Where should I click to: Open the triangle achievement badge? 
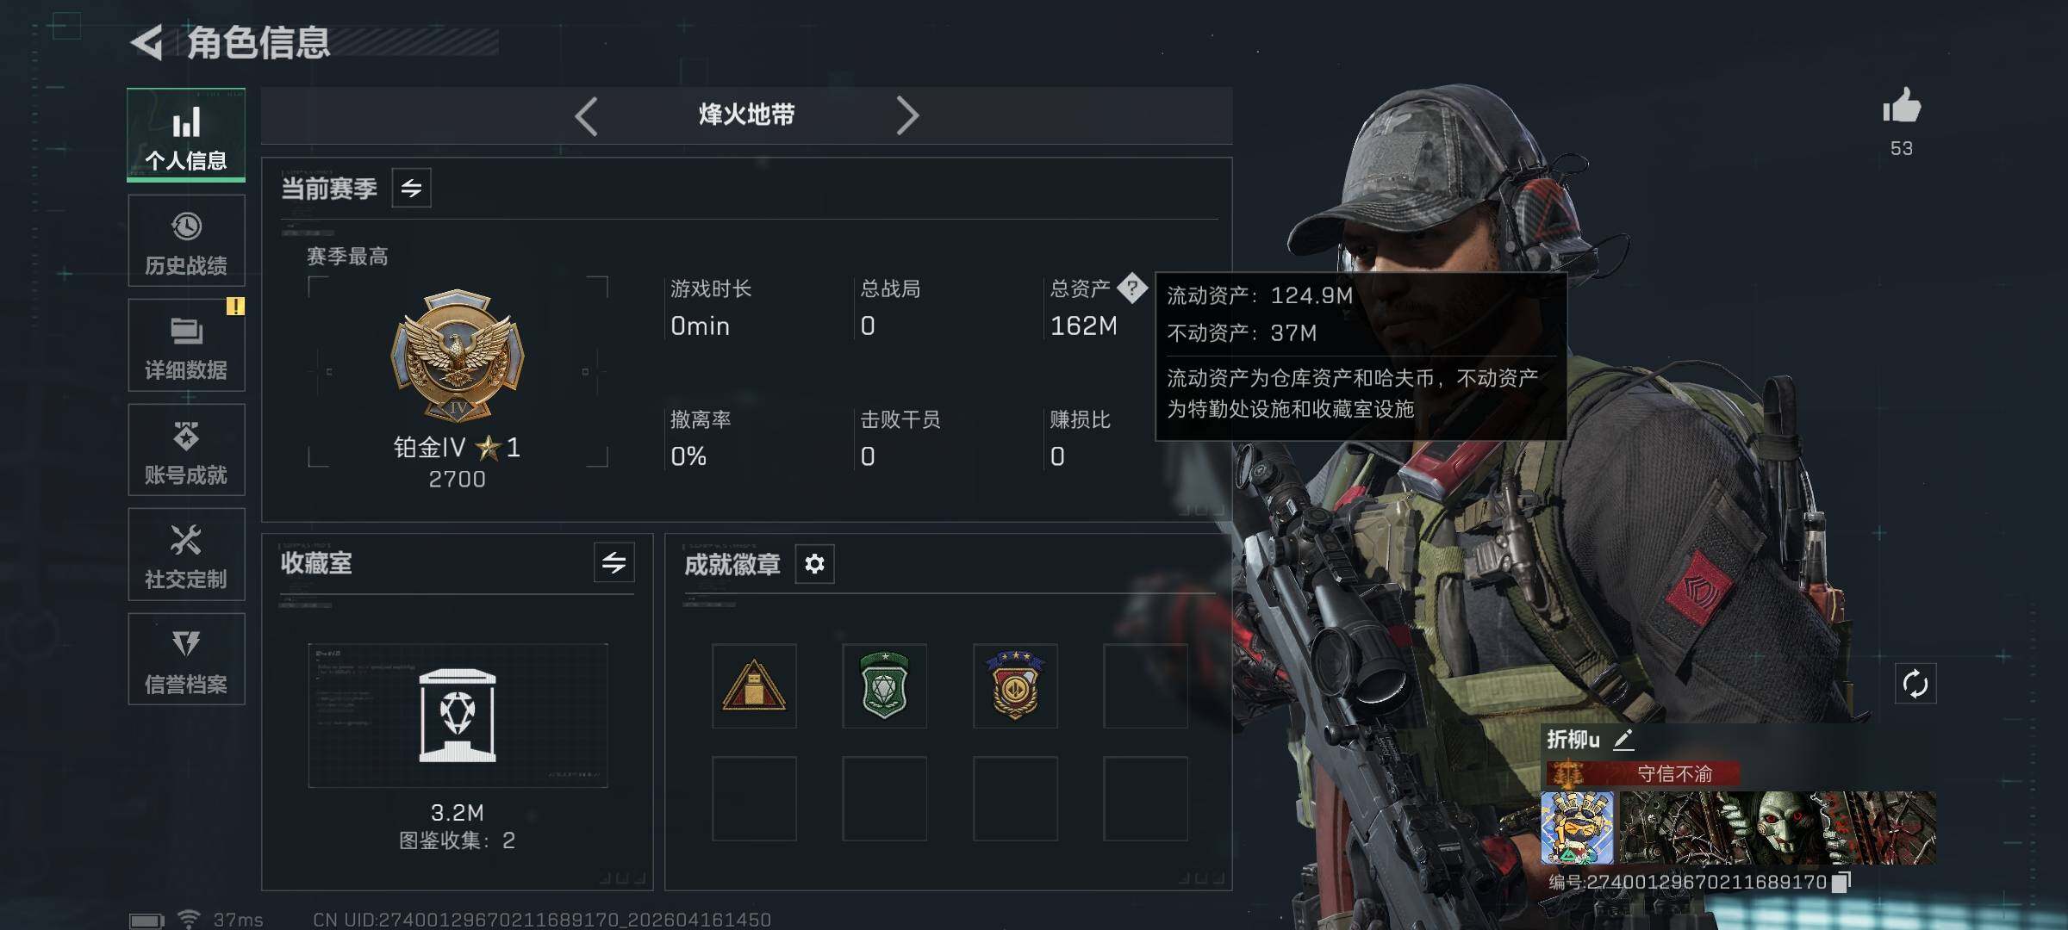(754, 686)
